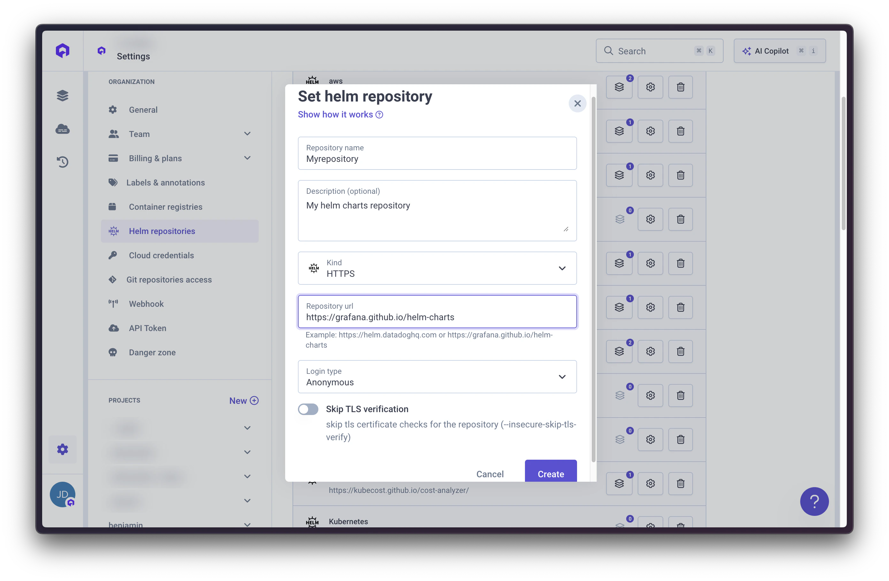Click the settings gear icon in the sidebar
Viewport: 889px width, 581px height.
pos(62,449)
